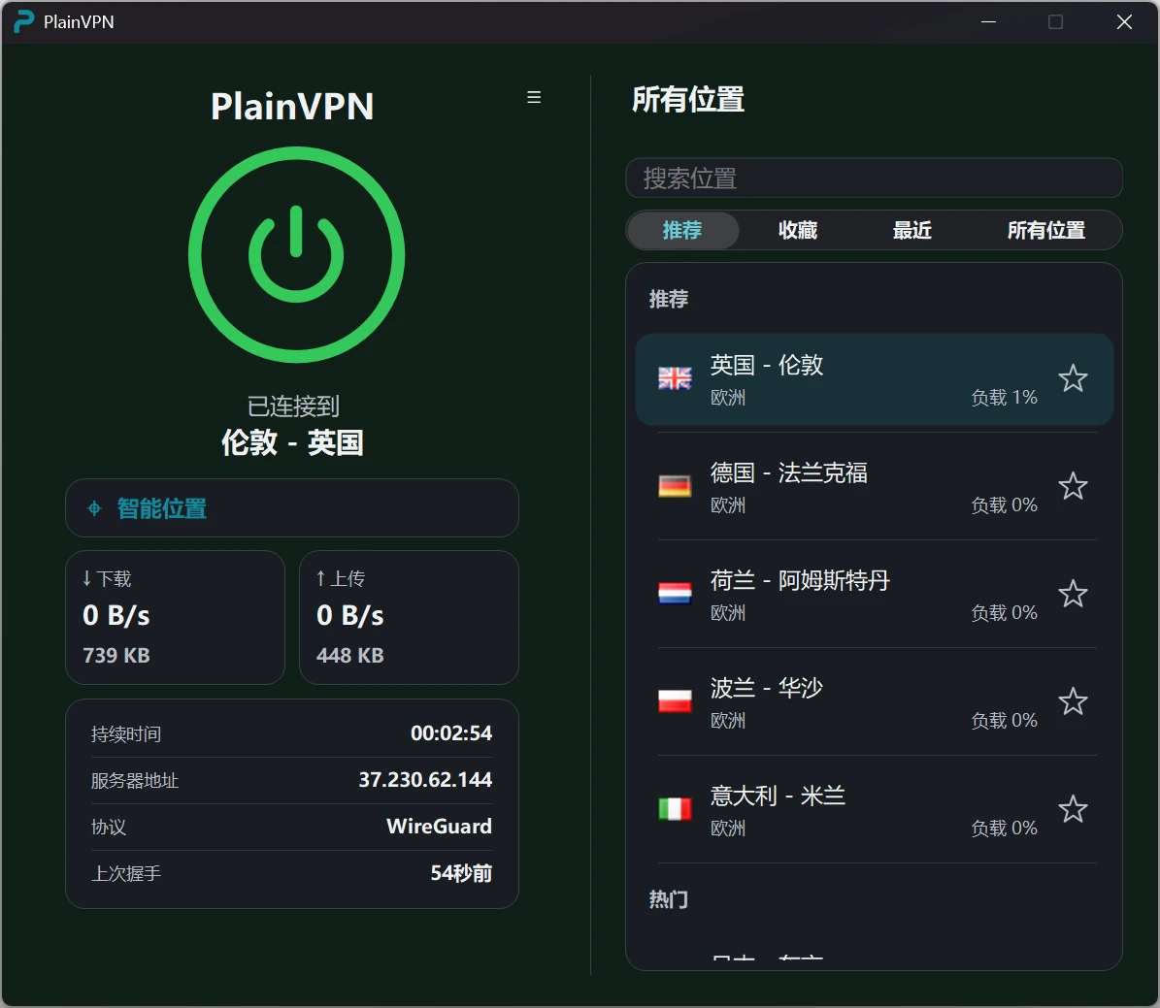The width and height of the screenshot is (1160, 1008).
Task: Favorite the 意大利 - 米兰 location star
Action: click(x=1072, y=809)
